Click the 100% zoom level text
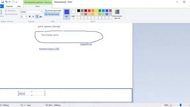 [x=166, y=105]
